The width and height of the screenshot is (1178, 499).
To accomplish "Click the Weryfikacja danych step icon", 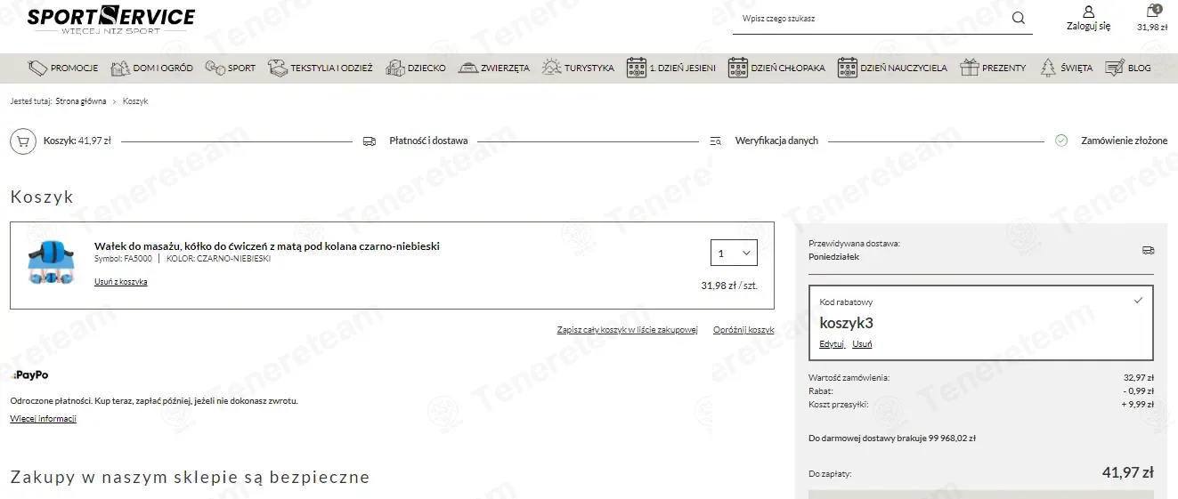I will click(715, 141).
